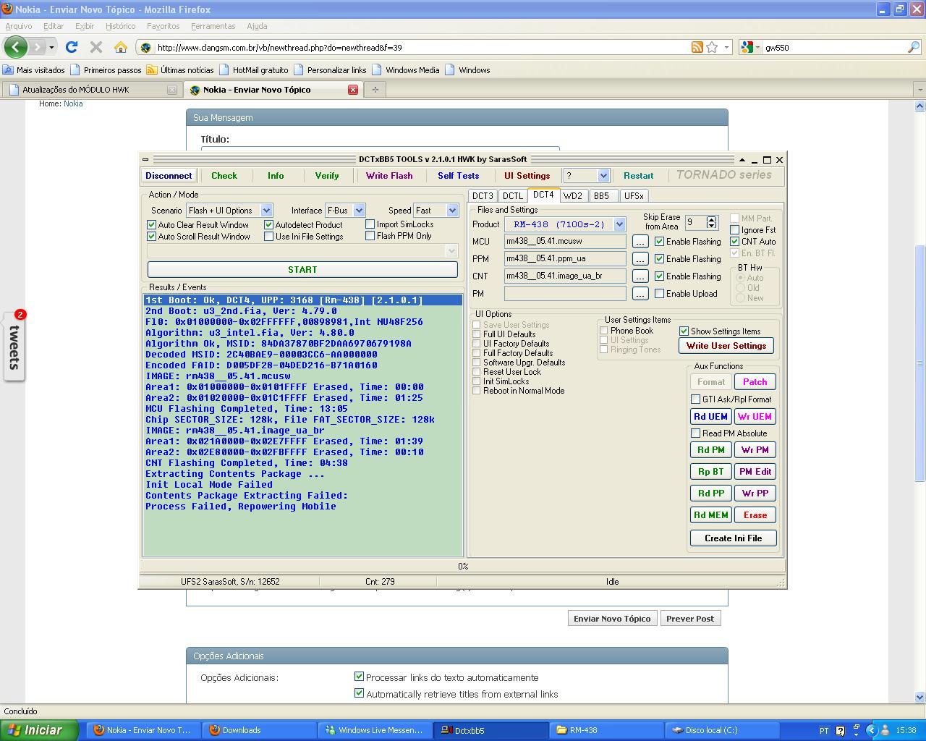Enable Flash PPM Only option

(x=370, y=236)
